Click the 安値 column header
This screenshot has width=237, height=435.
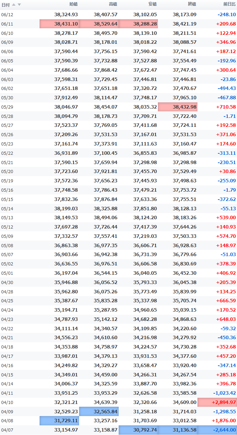click(152, 4)
